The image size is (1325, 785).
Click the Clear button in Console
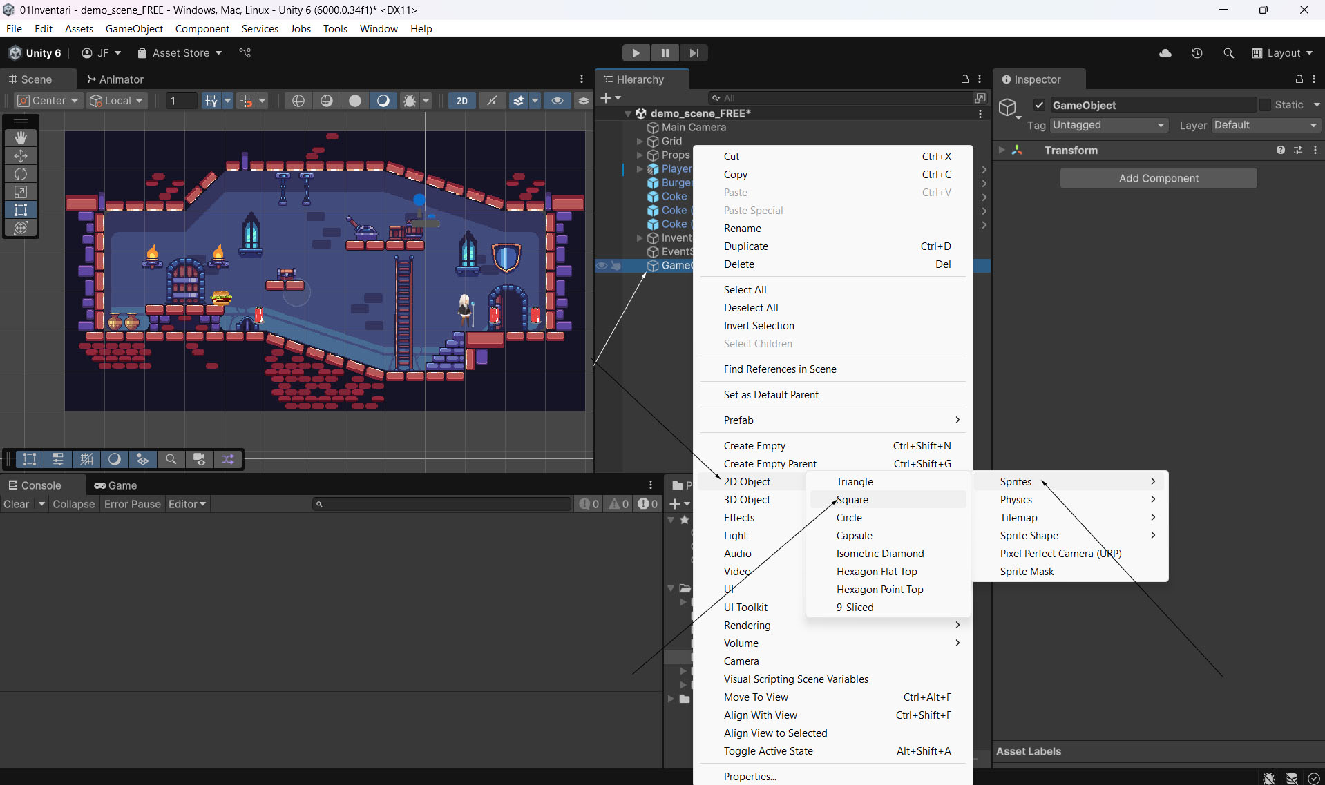17,504
